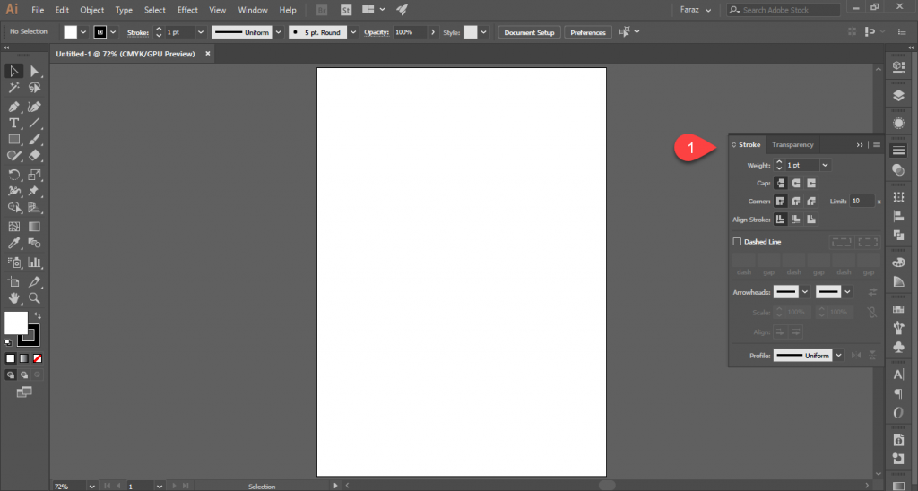Select the Paintbrush tool
The height and width of the screenshot is (491, 918).
point(35,139)
